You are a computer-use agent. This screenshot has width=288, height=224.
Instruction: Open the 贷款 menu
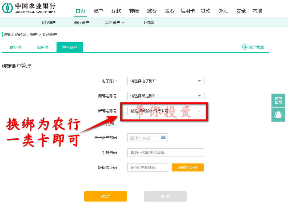pyautogui.click(x=205, y=11)
